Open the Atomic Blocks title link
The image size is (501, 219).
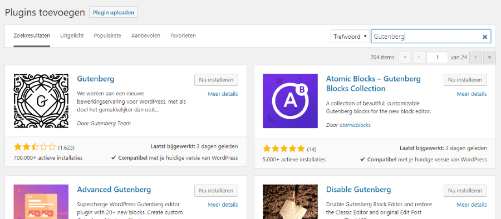coord(374,83)
